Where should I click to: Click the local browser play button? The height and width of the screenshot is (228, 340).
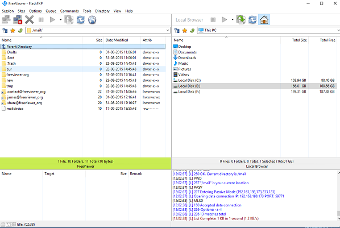[x=224, y=20]
